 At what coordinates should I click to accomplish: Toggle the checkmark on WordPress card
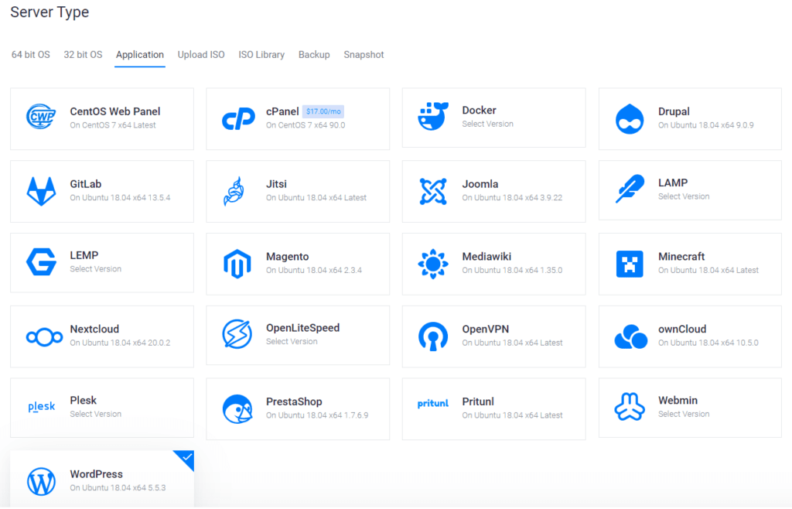[x=186, y=459]
